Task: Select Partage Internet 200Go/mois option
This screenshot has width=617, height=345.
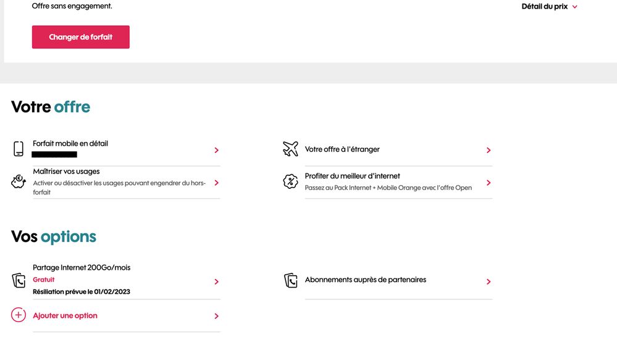Action: point(82,268)
